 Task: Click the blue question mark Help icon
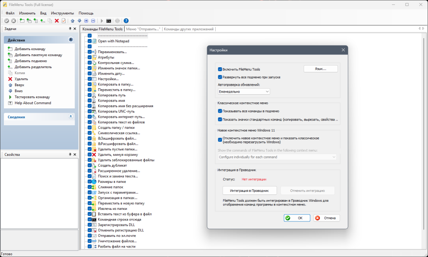pos(126,21)
